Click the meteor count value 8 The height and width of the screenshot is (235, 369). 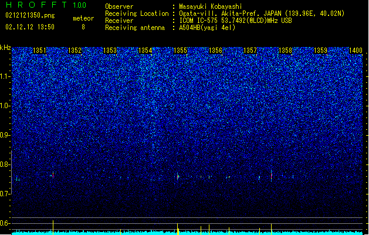coord(83,27)
